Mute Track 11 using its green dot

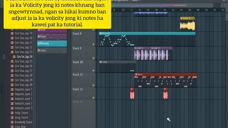coord(93,85)
